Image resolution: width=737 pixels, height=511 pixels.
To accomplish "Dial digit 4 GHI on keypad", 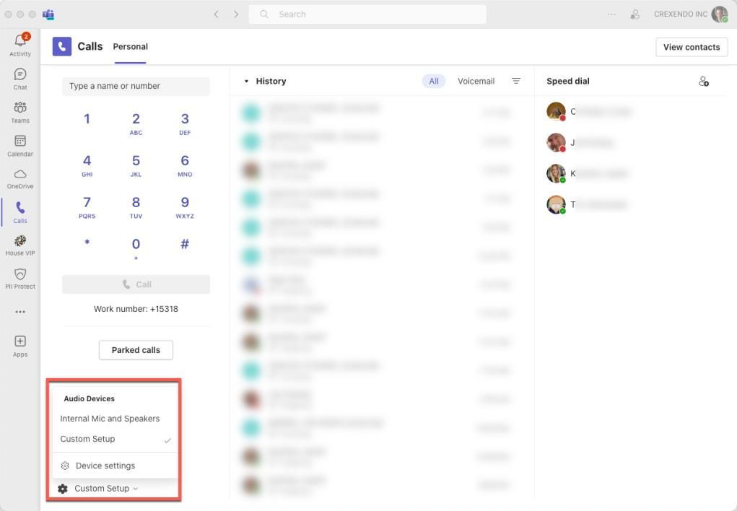I will 87,165.
